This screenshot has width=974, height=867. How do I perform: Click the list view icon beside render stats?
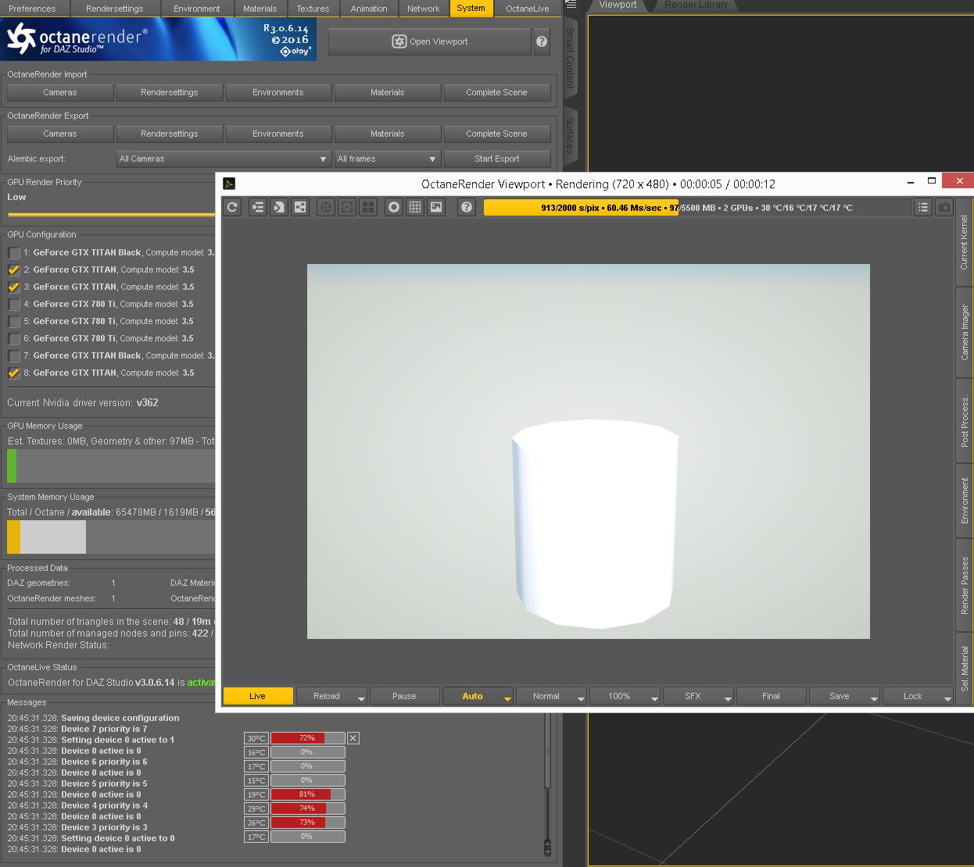923,207
